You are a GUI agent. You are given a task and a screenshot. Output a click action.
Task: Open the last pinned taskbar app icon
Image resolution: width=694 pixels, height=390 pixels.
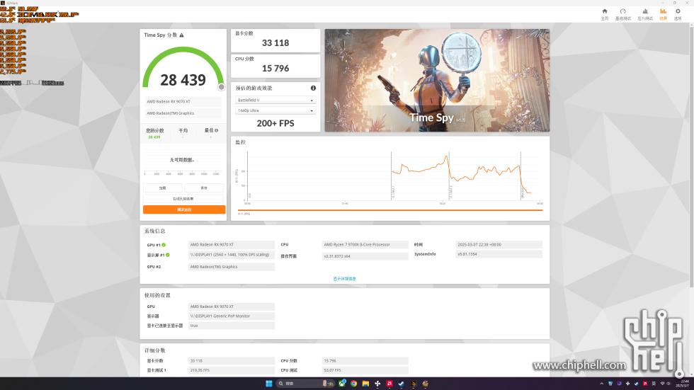tap(426, 384)
